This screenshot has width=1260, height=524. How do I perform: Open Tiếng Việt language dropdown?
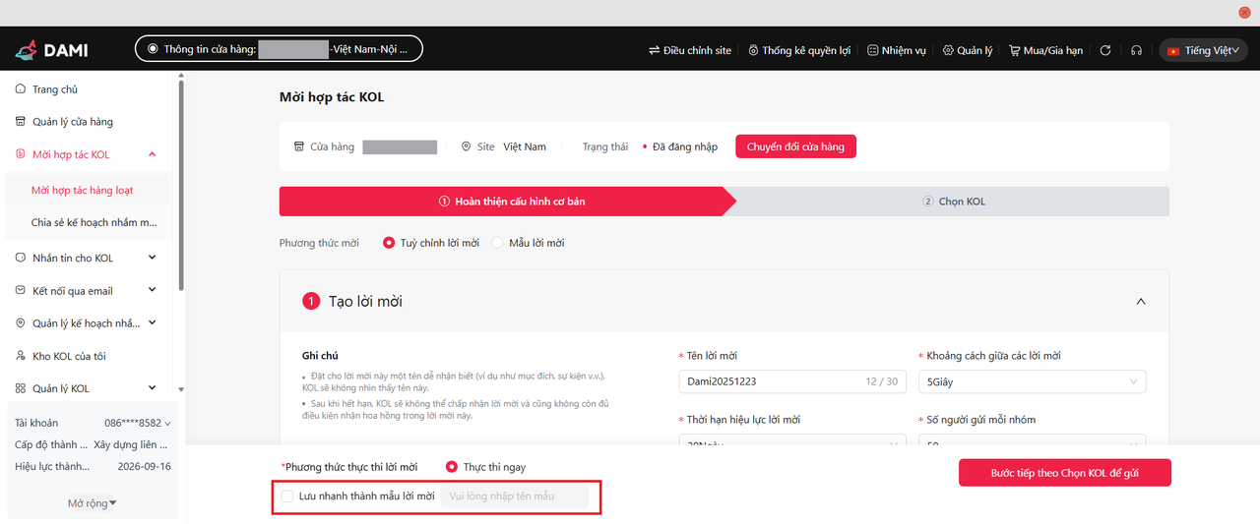pos(1203,50)
